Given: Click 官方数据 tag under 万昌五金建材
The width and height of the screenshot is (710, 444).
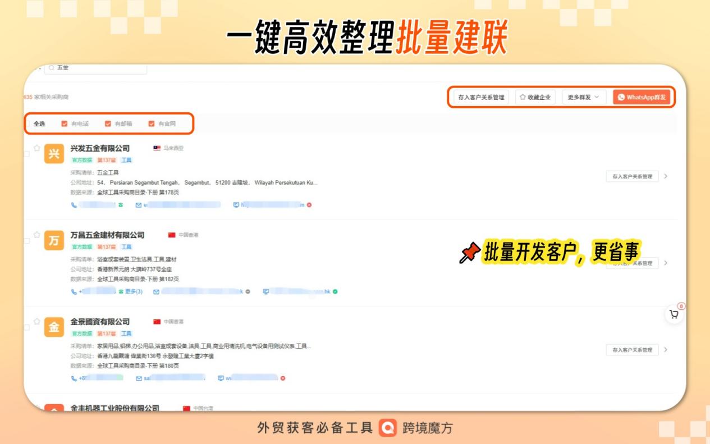Looking at the screenshot, I should pyautogui.click(x=82, y=247).
